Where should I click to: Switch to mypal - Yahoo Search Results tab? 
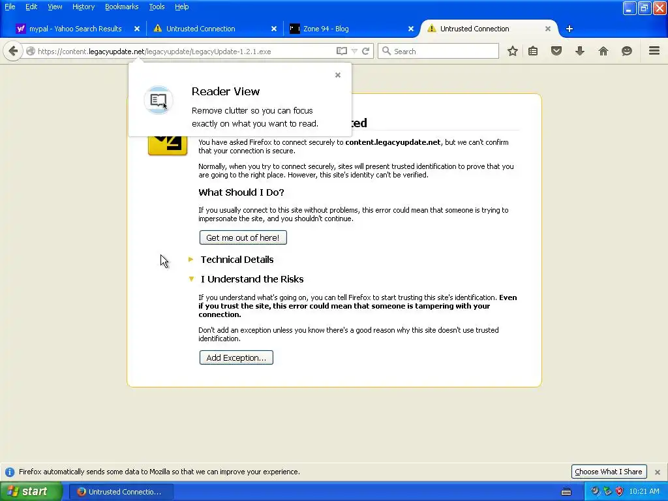75,29
